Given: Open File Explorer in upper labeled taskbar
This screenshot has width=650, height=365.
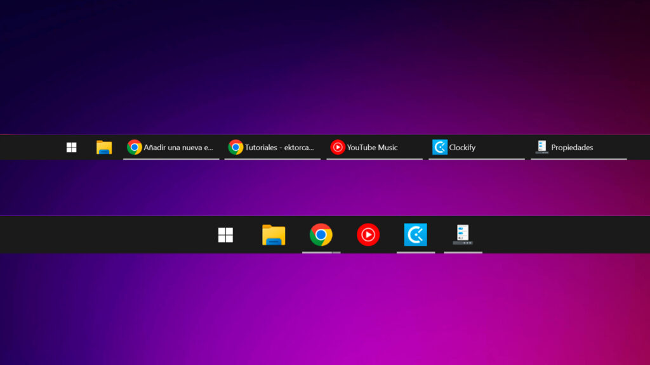Looking at the screenshot, I should click(x=104, y=147).
